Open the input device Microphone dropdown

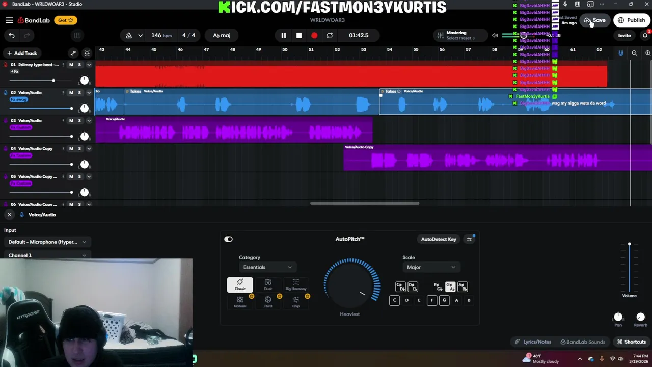click(47, 242)
